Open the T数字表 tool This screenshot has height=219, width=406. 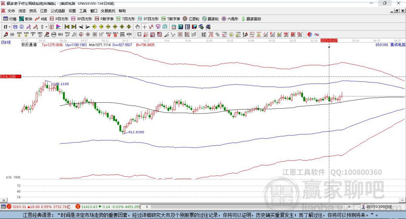click(x=170, y=19)
